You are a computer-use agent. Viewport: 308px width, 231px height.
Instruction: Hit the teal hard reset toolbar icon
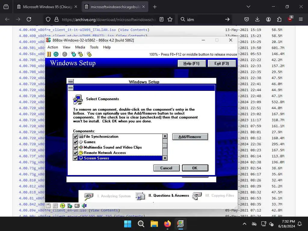pyautogui.click(x=56, y=54)
